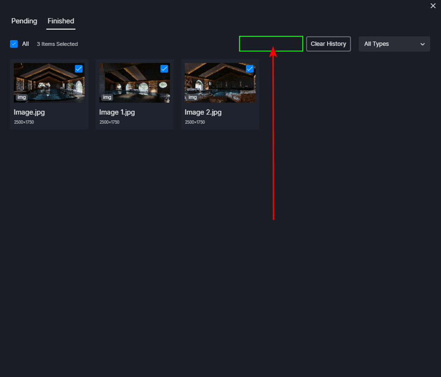The width and height of the screenshot is (441, 377).
Task: Click the img badge on Image 2.jpg thumbnail
Action: click(192, 97)
